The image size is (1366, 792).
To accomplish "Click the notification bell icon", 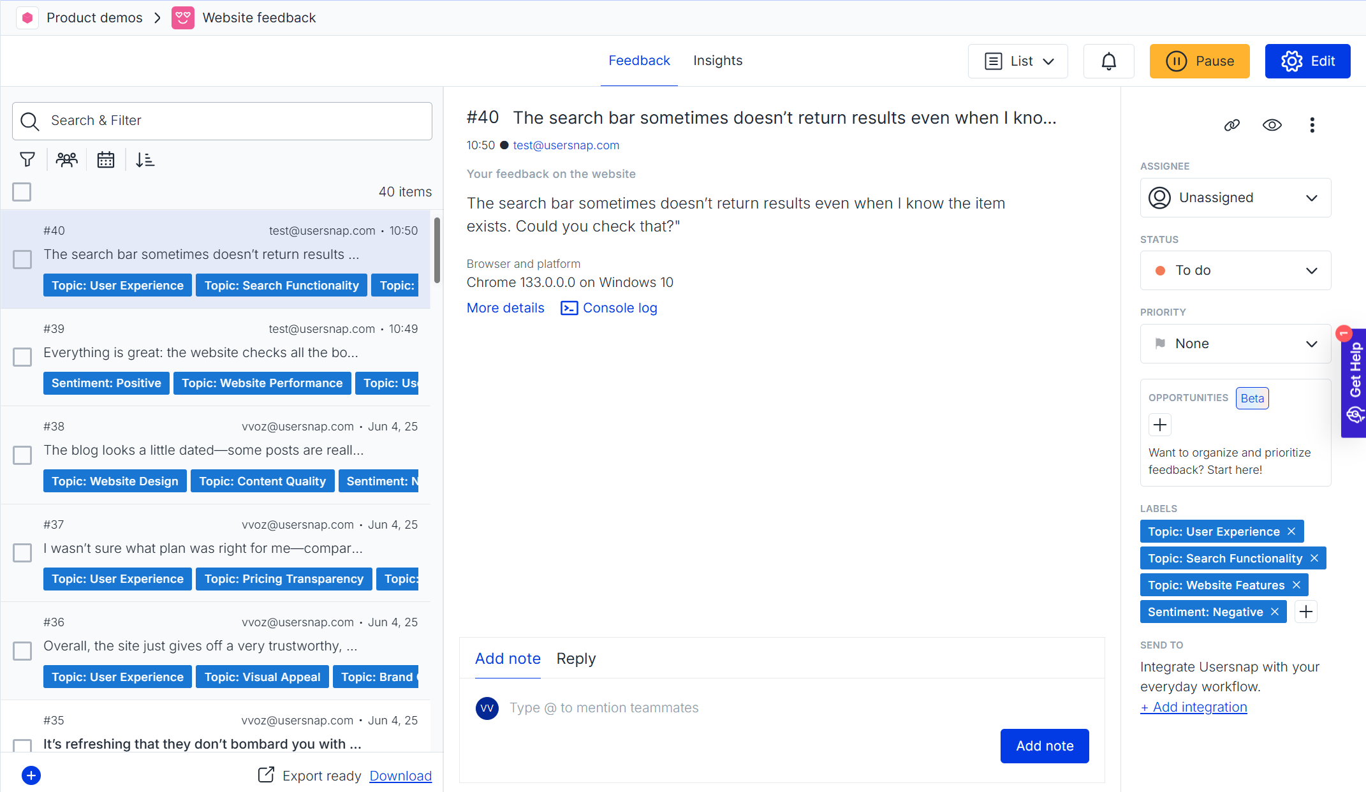I will click(1108, 61).
